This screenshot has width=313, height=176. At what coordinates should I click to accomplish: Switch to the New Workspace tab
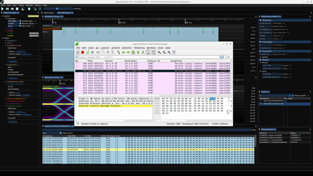tap(64, 13)
